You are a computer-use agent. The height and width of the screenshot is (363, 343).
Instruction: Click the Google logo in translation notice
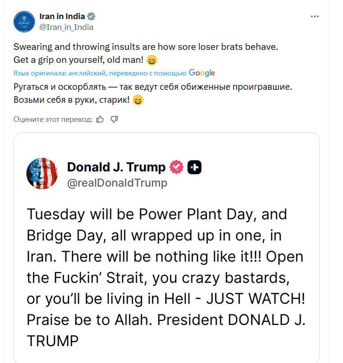point(202,73)
